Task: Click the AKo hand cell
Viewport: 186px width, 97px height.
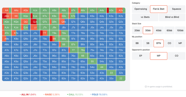Action: point(7,16)
